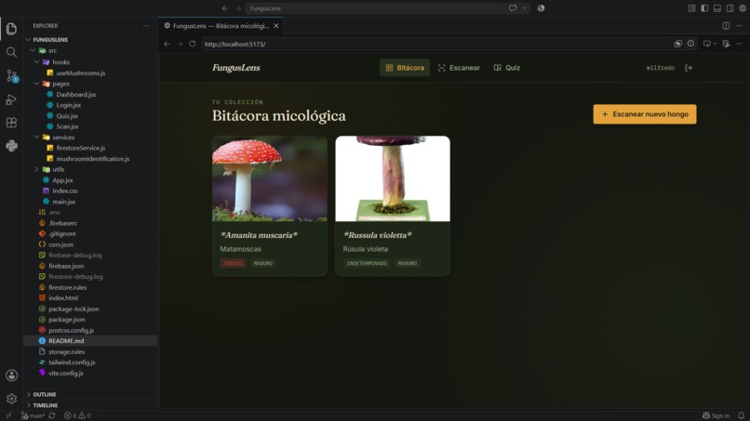
Task: Click the INDETERMINADO tag on Russula card
Action: coord(367,263)
